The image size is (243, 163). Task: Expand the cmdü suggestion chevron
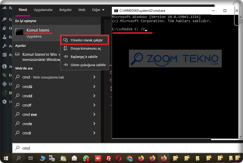pyautogui.click(x=94, y=86)
